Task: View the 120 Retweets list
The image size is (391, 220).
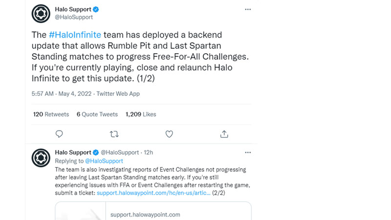Action: (x=51, y=114)
